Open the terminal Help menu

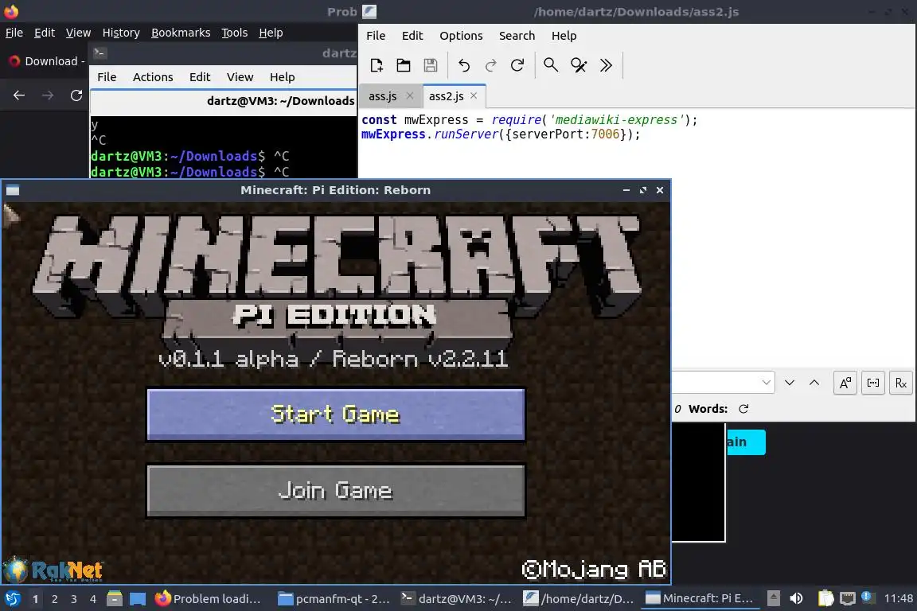click(x=282, y=77)
